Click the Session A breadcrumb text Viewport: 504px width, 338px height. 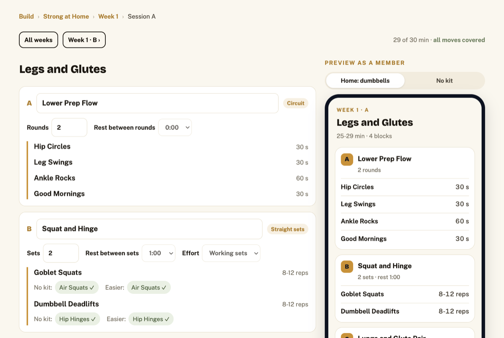click(x=142, y=16)
